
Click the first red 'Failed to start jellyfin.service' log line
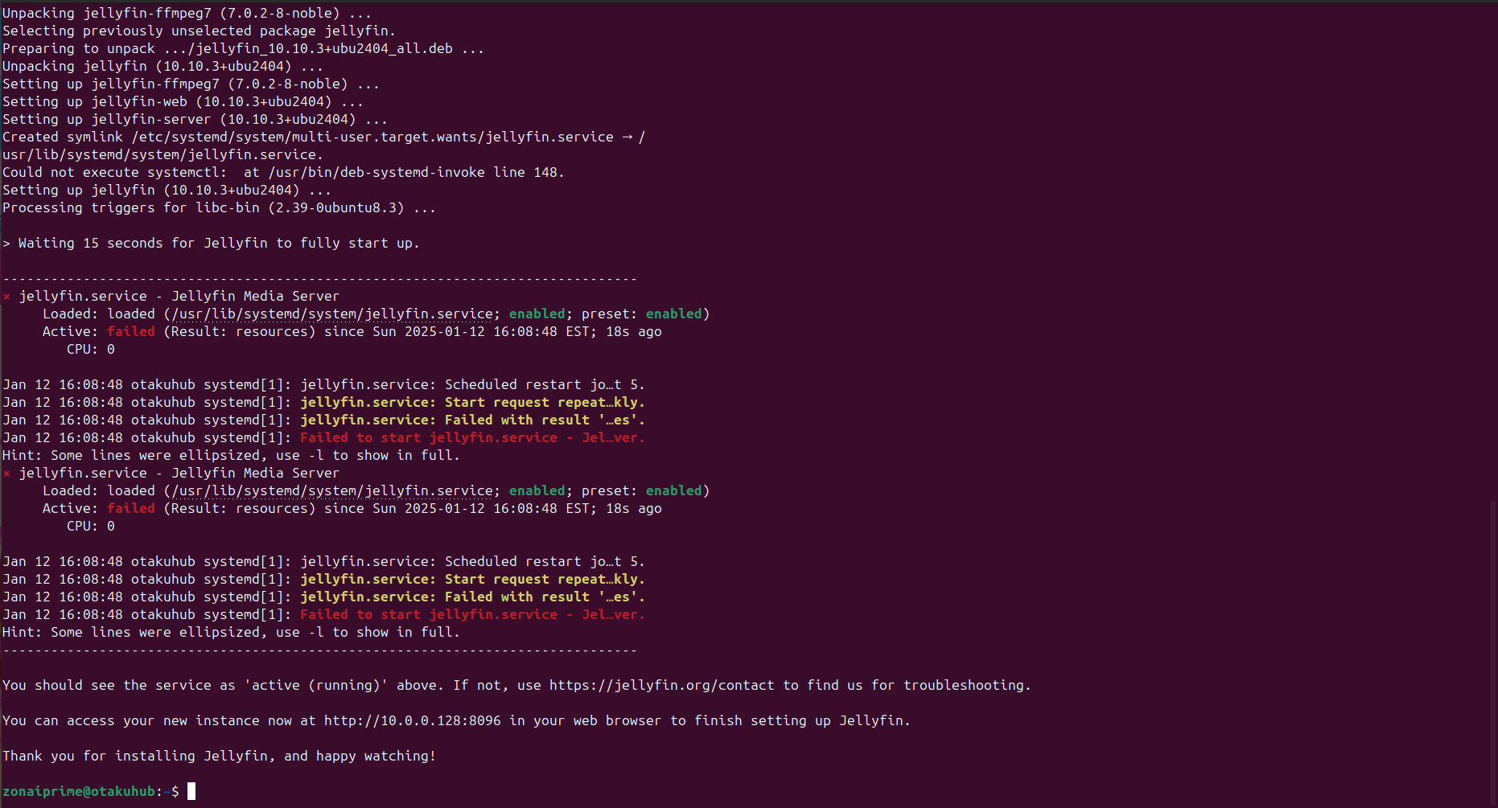pos(471,437)
